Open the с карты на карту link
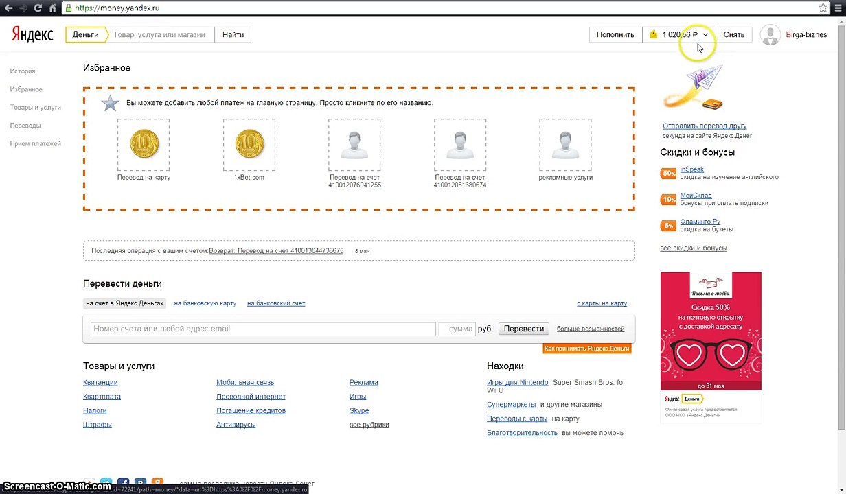 (602, 303)
